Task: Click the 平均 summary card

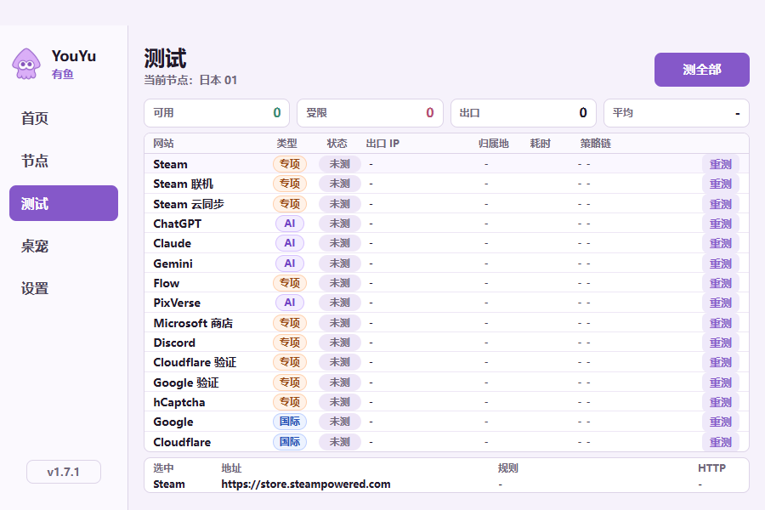Action: coord(677,113)
